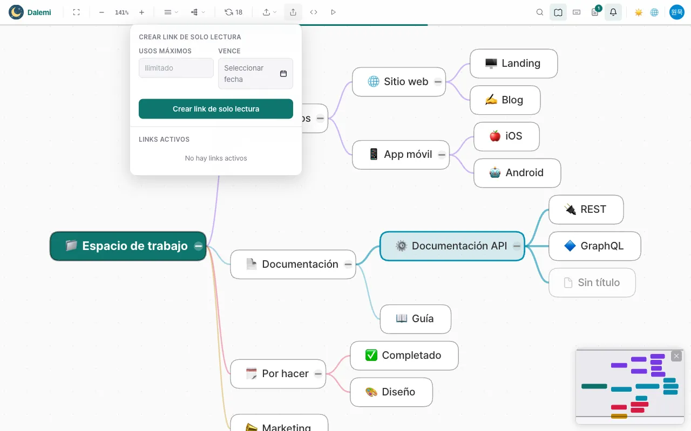Collapse the Por hacer node children
Viewport: 691px width, 431px height.
(319, 374)
